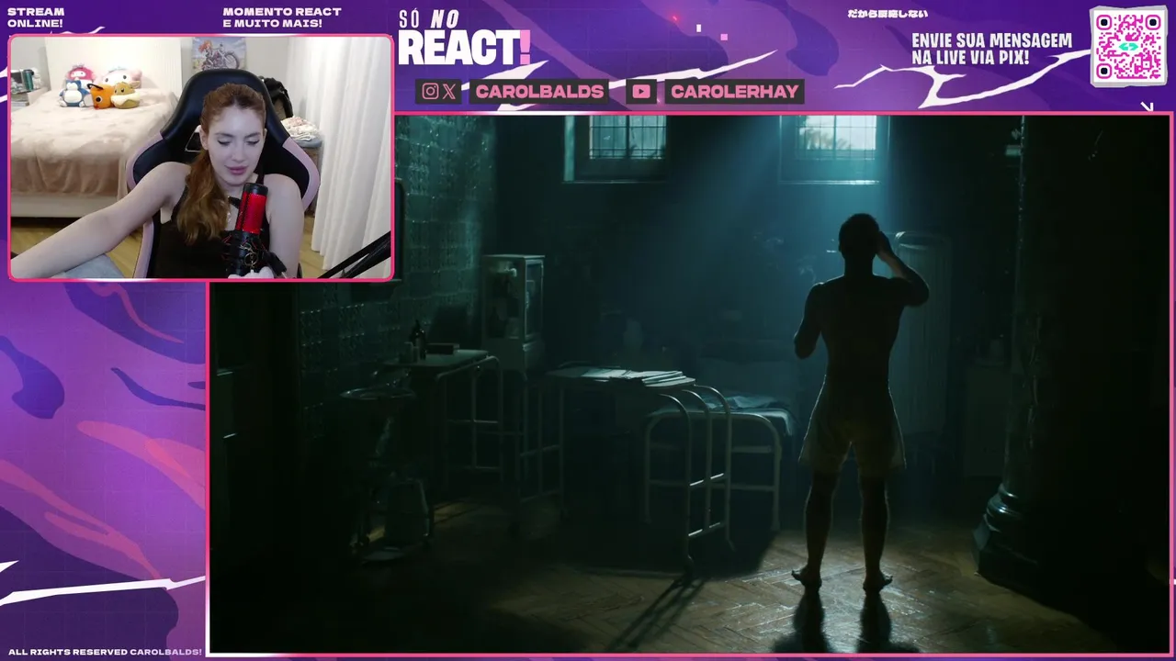Image resolution: width=1176 pixels, height=661 pixels.
Task: Click "MOMENTO REACT E MUITO MAIS!" text
Action: coord(282,17)
